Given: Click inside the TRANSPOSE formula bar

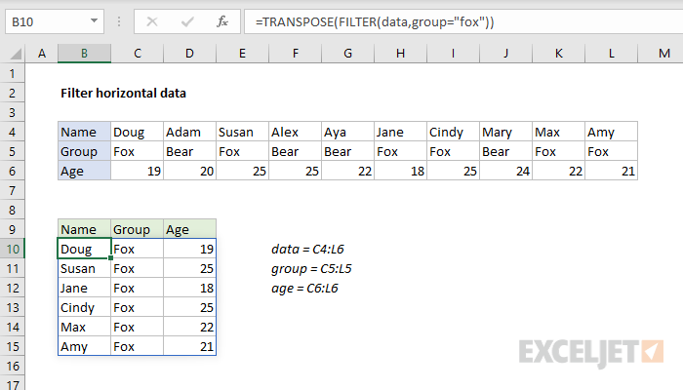Looking at the screenshot, I should (463, 21).
